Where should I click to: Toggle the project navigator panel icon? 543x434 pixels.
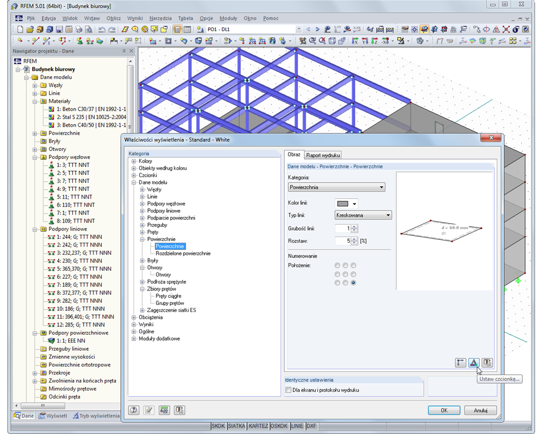tap(177, 30)
